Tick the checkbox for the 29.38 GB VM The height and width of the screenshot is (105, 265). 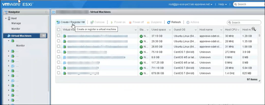pyautogui.click(x=58, y=41)
